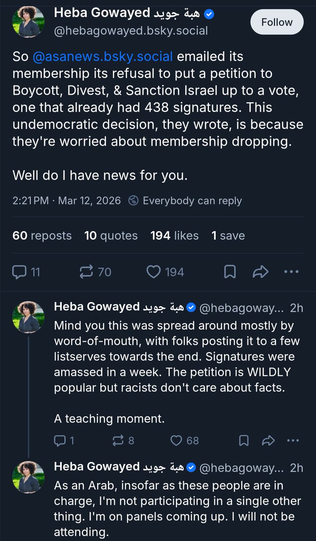Open more options on main post
316x541 pixels.
click(x=292, y=272)
